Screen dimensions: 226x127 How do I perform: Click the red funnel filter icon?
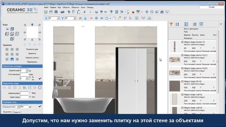(171, 24)
